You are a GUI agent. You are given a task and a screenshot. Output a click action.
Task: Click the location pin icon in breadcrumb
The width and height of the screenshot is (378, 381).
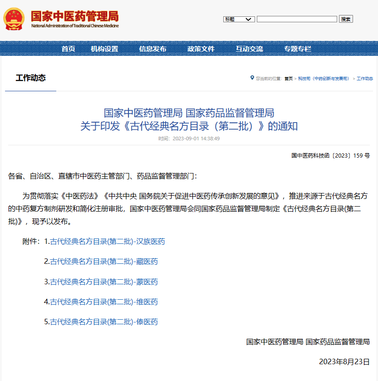252,78
